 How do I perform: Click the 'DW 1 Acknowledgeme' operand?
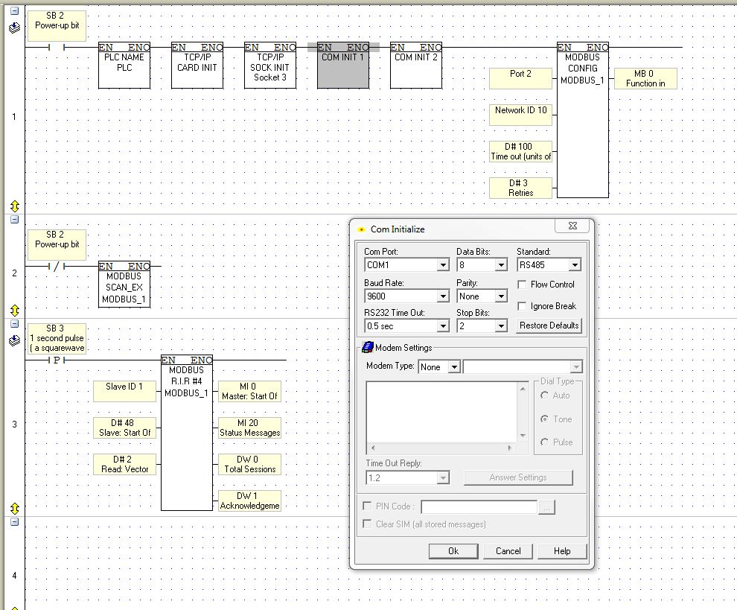(x=249, y=501)
